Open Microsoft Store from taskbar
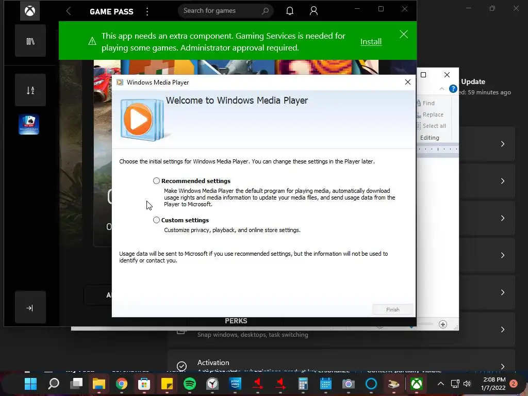This screenshot has width=528, height=396. coord(144,384)
